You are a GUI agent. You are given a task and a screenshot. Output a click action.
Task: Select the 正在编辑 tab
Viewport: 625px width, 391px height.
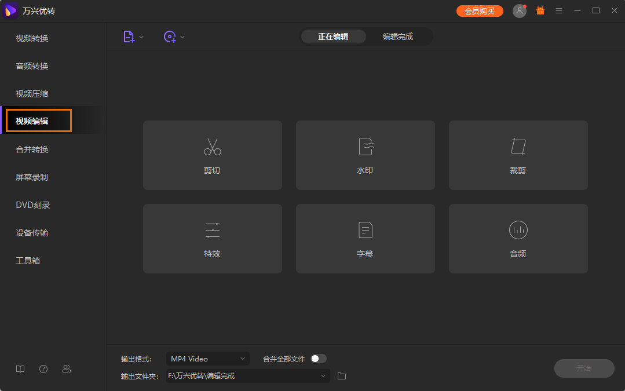coord(333,36)
